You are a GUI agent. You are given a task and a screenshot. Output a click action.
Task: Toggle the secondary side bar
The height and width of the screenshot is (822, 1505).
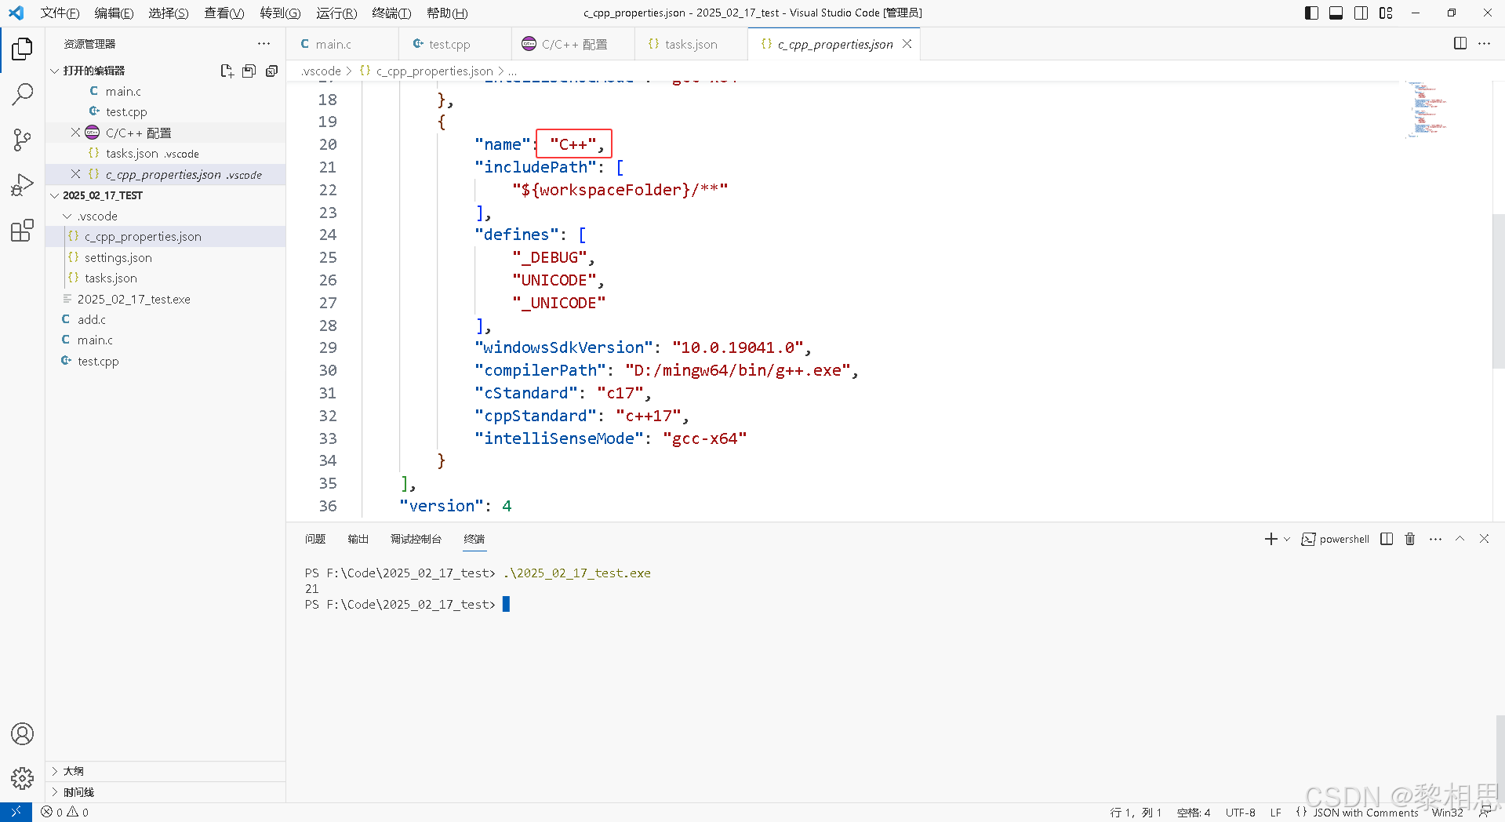click(1361, 13)
